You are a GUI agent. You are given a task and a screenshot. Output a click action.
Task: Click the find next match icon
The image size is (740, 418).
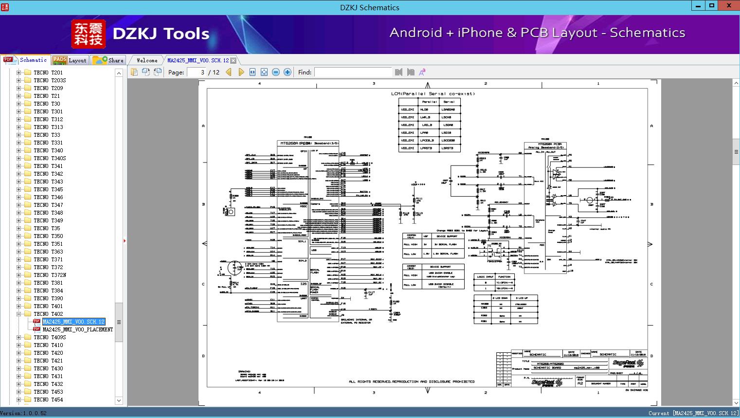(x=410, y=72)
